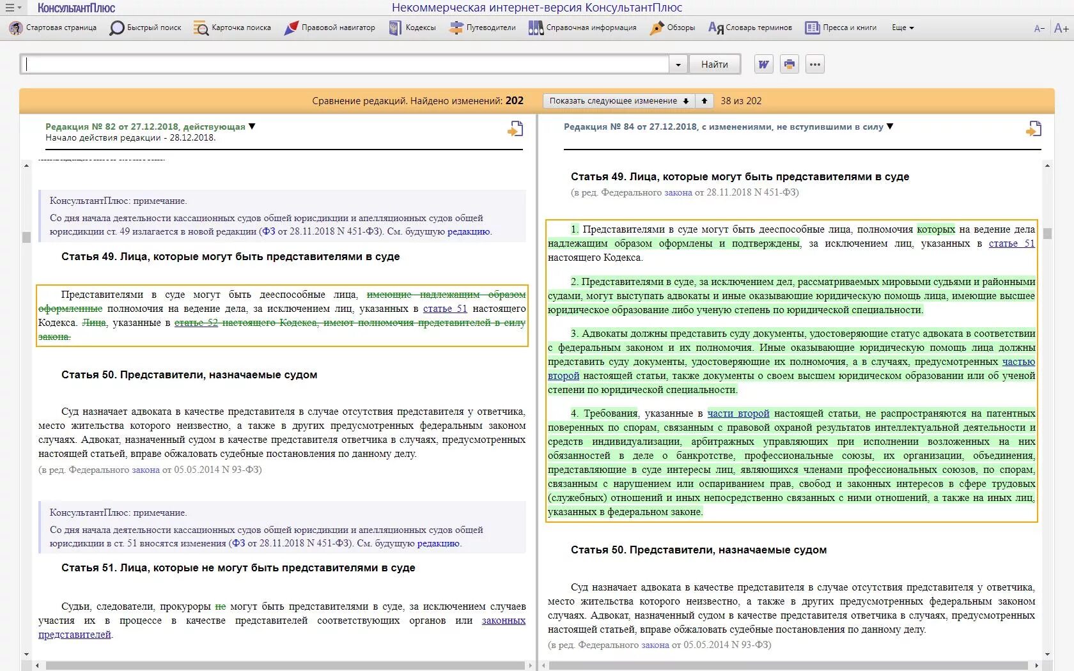Click left pane vertical scrollbar thumb
1074x671 pixels.
(26, 237)
